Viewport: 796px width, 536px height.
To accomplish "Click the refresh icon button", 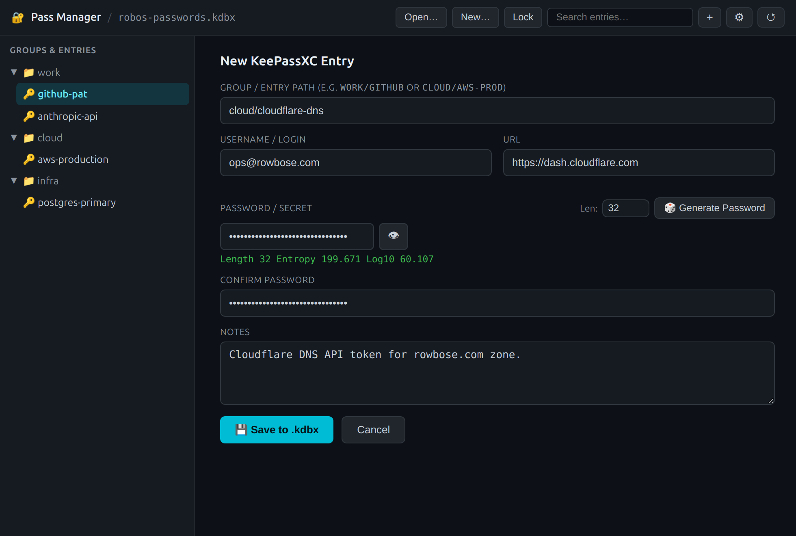I will [771, 17].
